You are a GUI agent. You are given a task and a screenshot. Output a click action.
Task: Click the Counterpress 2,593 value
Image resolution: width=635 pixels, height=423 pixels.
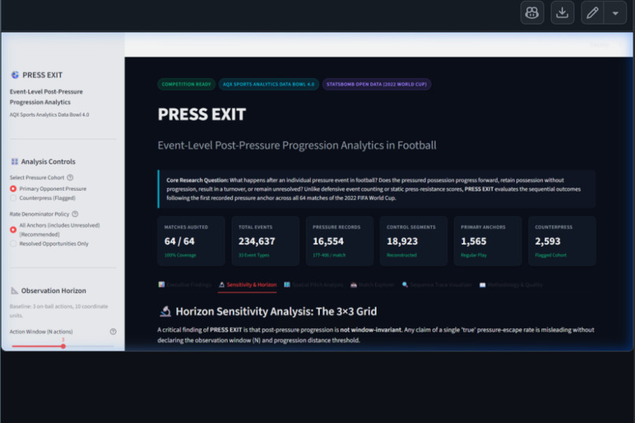point(548,241)
